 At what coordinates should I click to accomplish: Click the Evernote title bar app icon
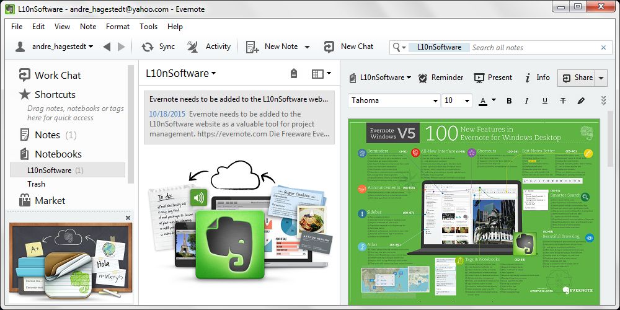pyautogui.click(x=10, y=9)
